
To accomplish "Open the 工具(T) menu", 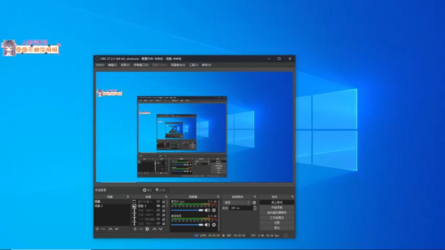I will click(194, 65).
